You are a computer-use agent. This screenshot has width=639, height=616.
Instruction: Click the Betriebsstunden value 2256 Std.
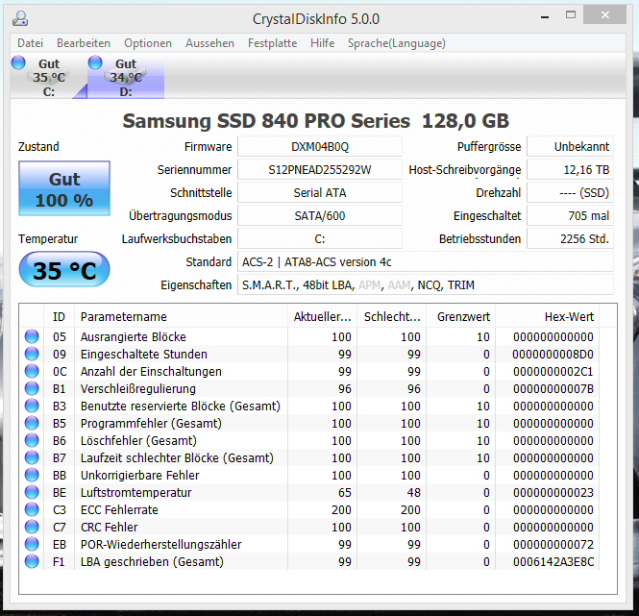[x=570, y=239]
